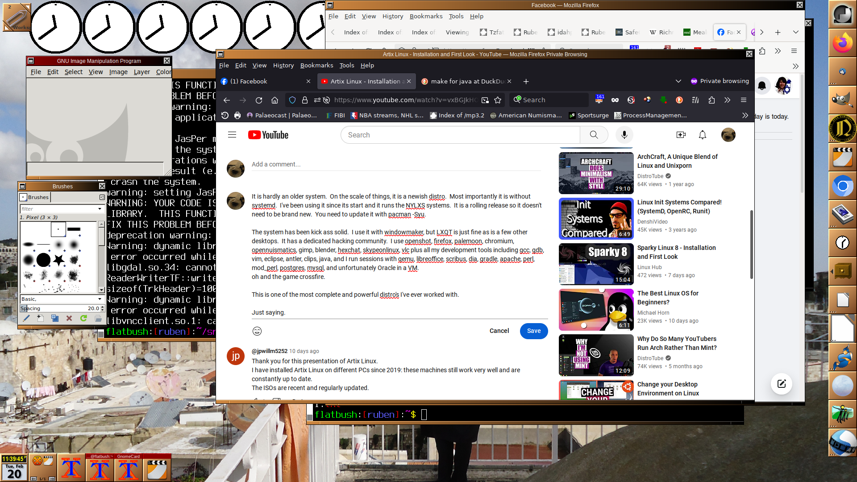Click the Brushes list scrollbar

point(101,257)
